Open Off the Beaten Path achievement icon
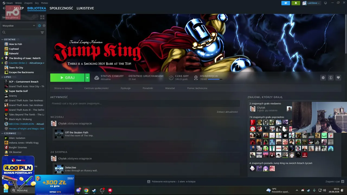 (59, 134)
